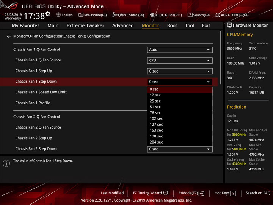Viewport: 273px width, 205px height.
Task: Choose 51 sec option
Action: (x=180, y=107)
